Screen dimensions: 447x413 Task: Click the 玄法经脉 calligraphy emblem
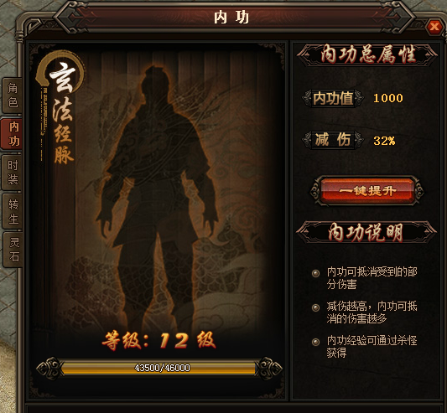click(x=60, y=108)
